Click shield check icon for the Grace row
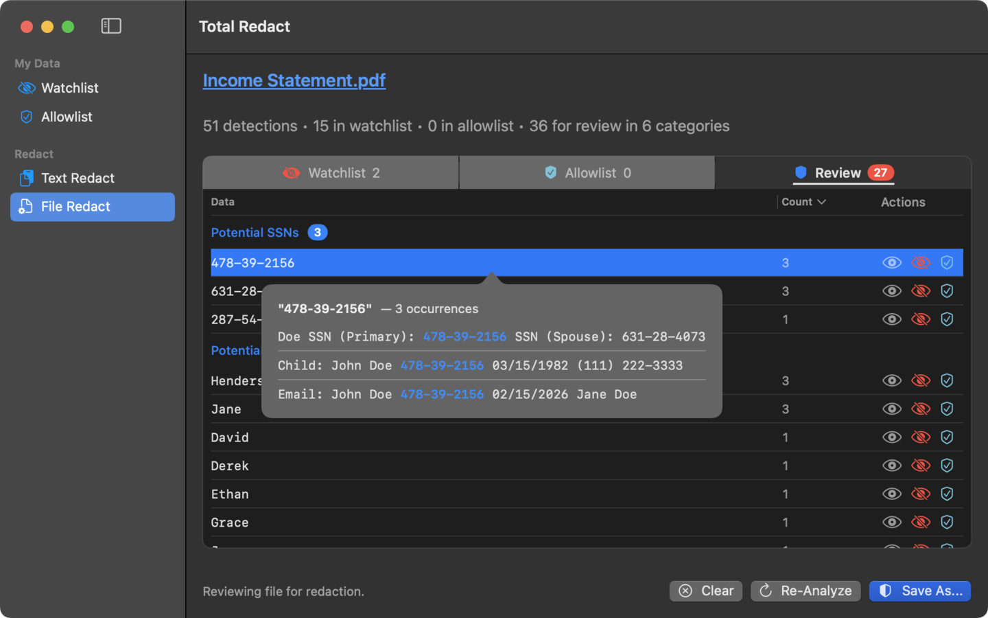Image resolution: width=988 pixels, height=618 pixels. click(x=947, y=523)
